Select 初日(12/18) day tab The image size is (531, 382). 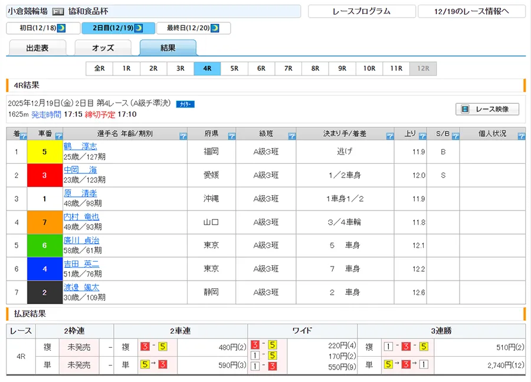[42, 28]
